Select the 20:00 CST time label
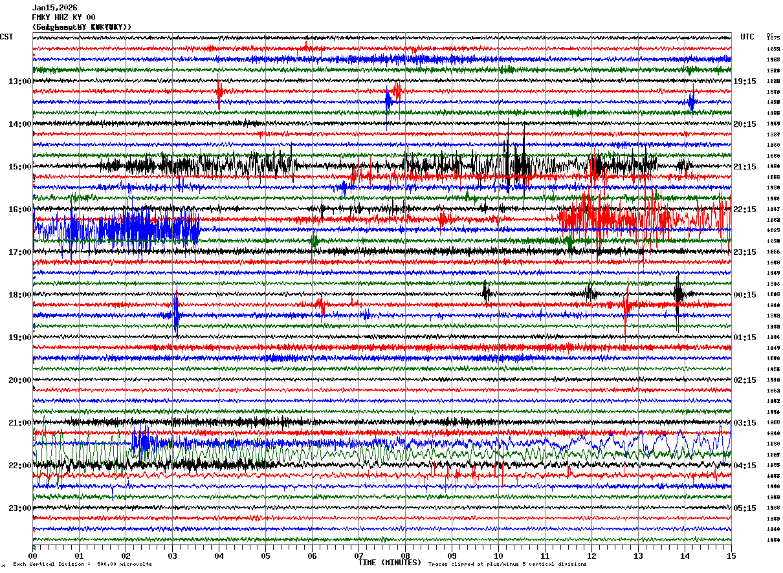This screenshot has width=783, height=573. click(20, 380)
